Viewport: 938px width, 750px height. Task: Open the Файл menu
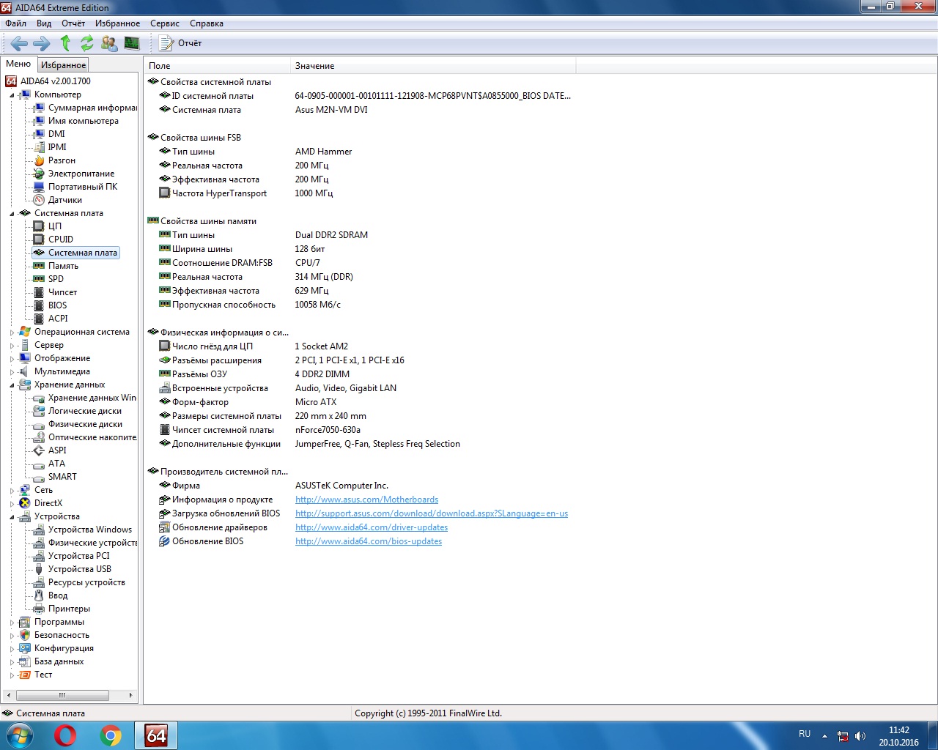tap(16, 23)
